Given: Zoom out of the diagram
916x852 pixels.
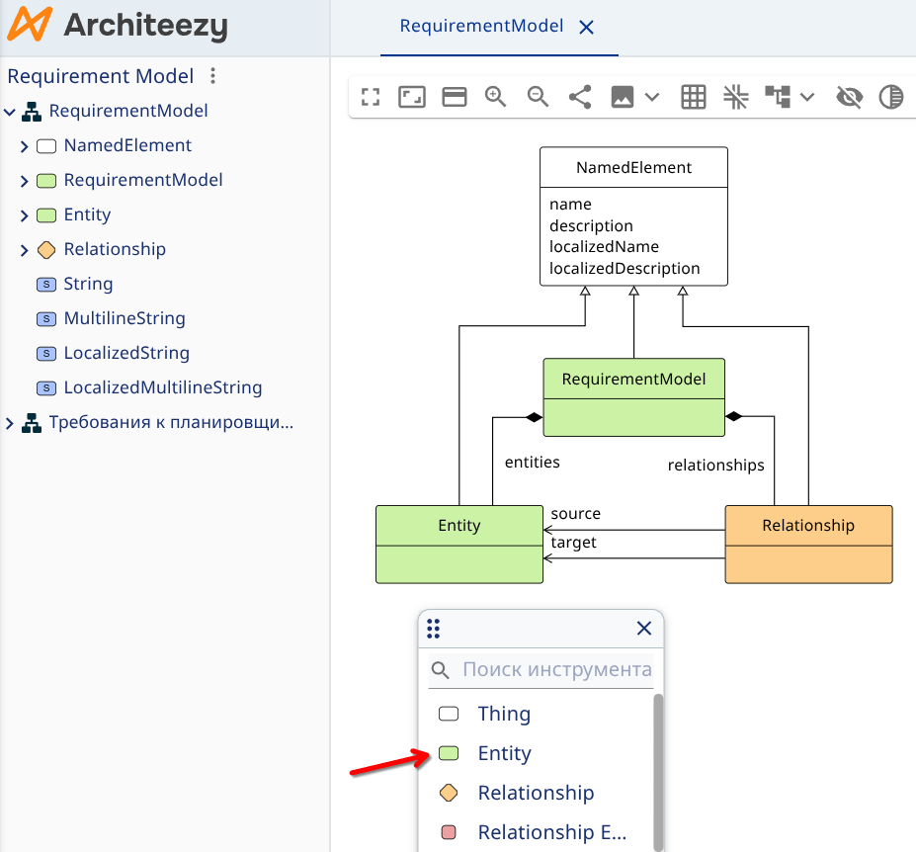Looking at the screenshot, I should (538, 97).
